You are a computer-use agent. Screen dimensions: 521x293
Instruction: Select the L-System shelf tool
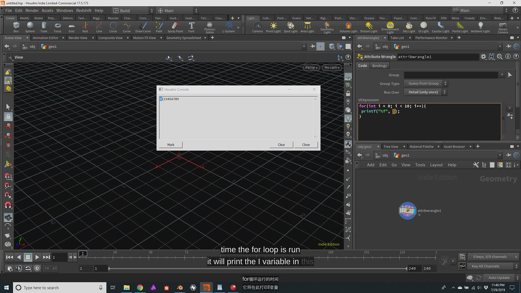[x=228, y=27]
